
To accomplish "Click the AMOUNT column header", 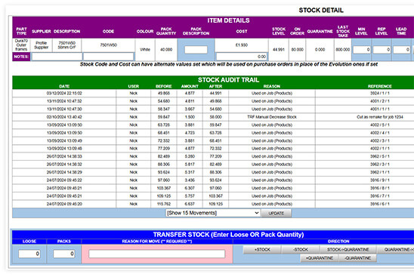I will [x=190, y=86].
